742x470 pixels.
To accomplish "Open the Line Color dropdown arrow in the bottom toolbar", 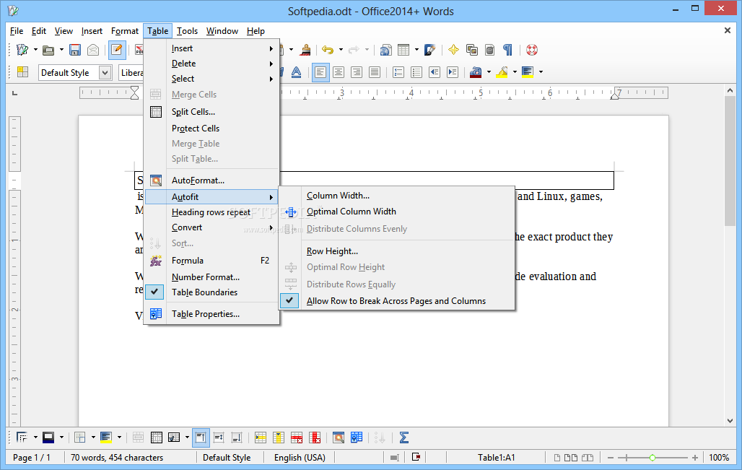I will (x=61, y=438).
